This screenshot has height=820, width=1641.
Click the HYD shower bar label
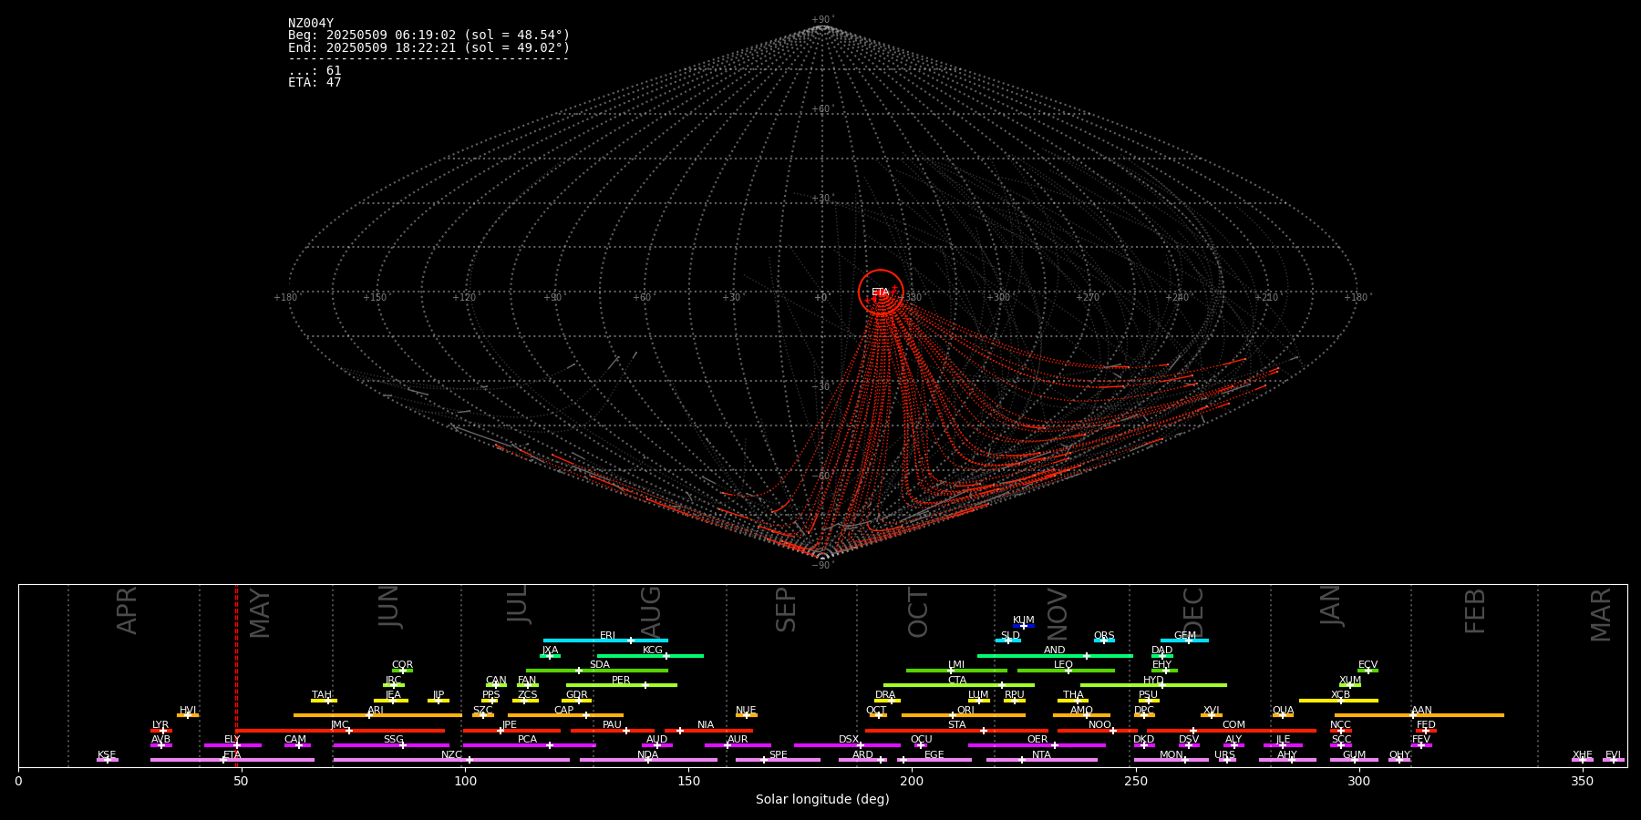pos(1153,680)
